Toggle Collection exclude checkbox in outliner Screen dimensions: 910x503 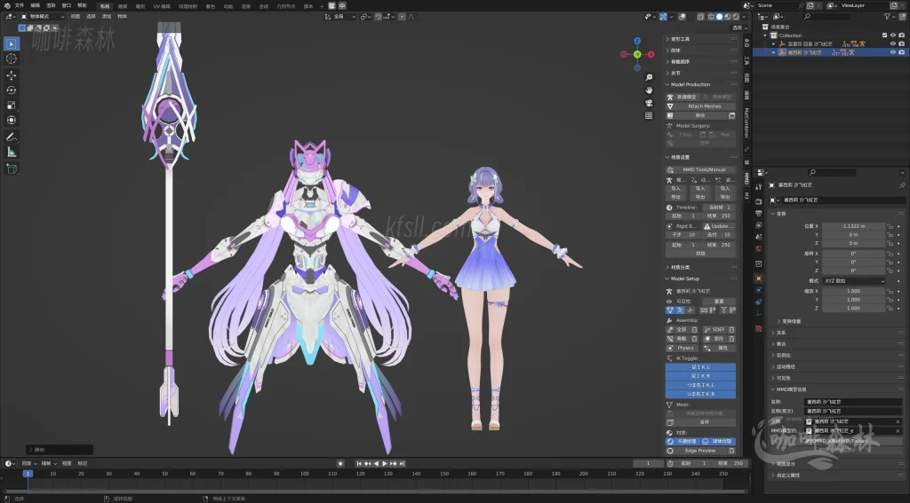tap(884, 35)
